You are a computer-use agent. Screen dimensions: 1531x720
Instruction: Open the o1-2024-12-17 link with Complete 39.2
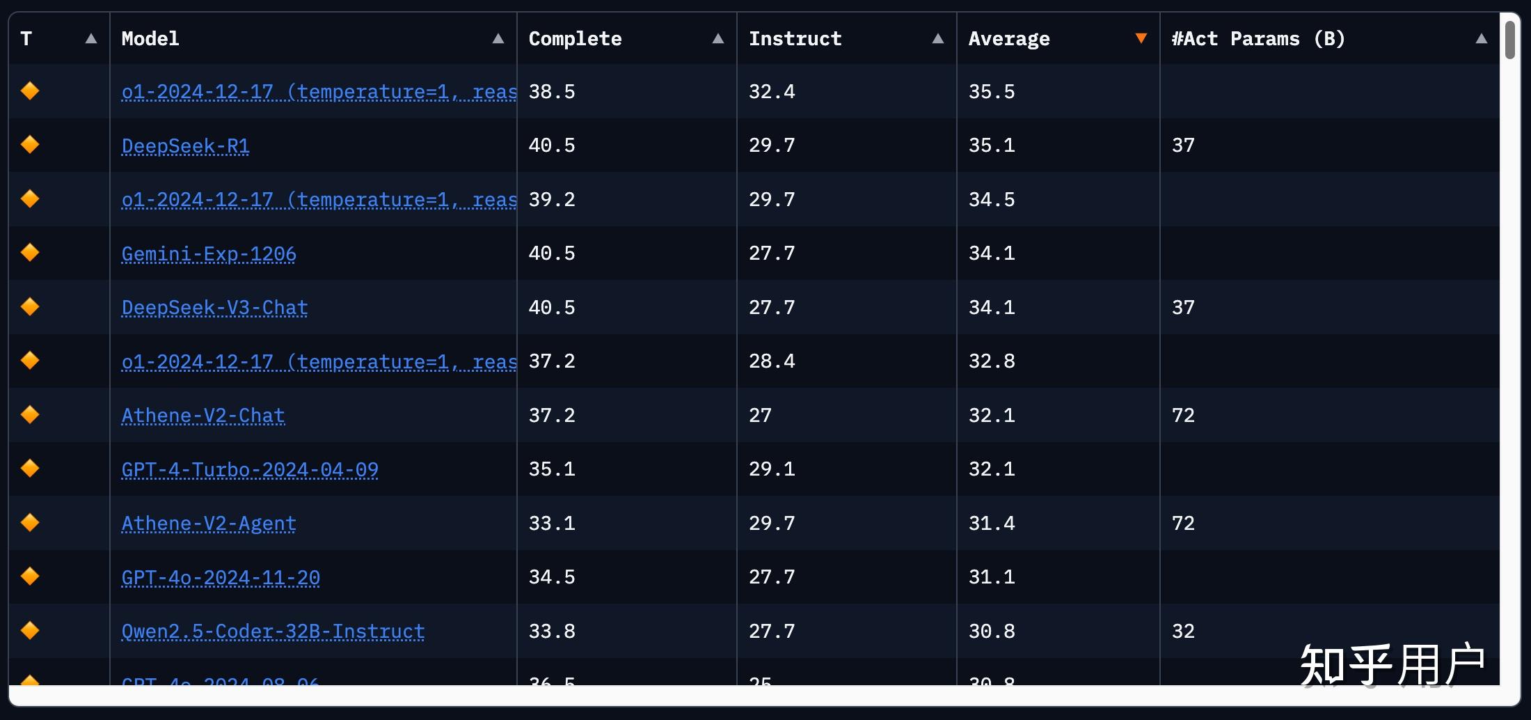(x=319, y=200)
